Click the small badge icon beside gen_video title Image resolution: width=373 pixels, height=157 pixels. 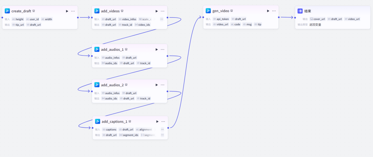[x=232, y=11]
